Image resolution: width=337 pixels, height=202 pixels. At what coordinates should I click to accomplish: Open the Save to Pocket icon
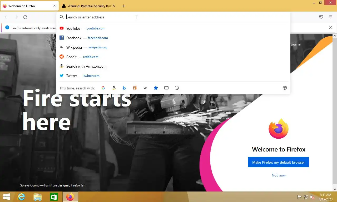321,17
